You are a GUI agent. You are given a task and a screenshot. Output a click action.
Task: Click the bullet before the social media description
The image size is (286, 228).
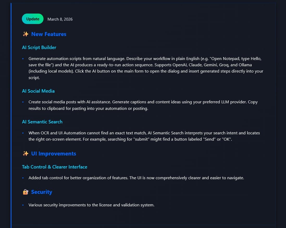[23, 102]
